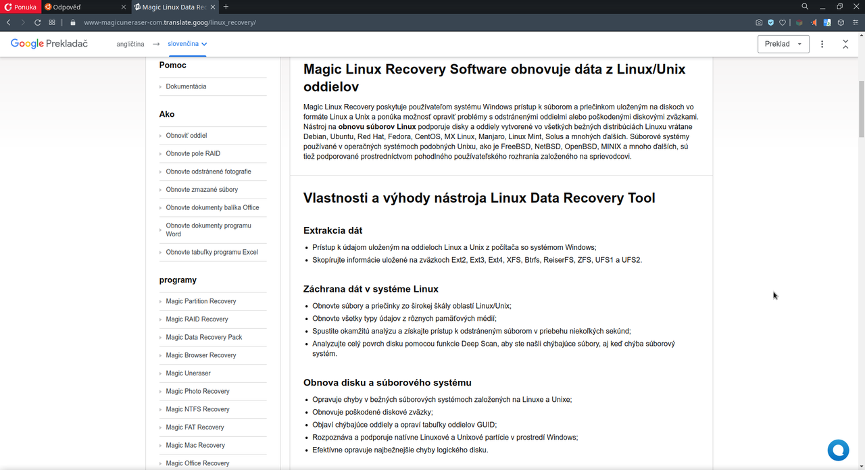Open Obnovte dokumenty programu Word link

click(208, 230)
